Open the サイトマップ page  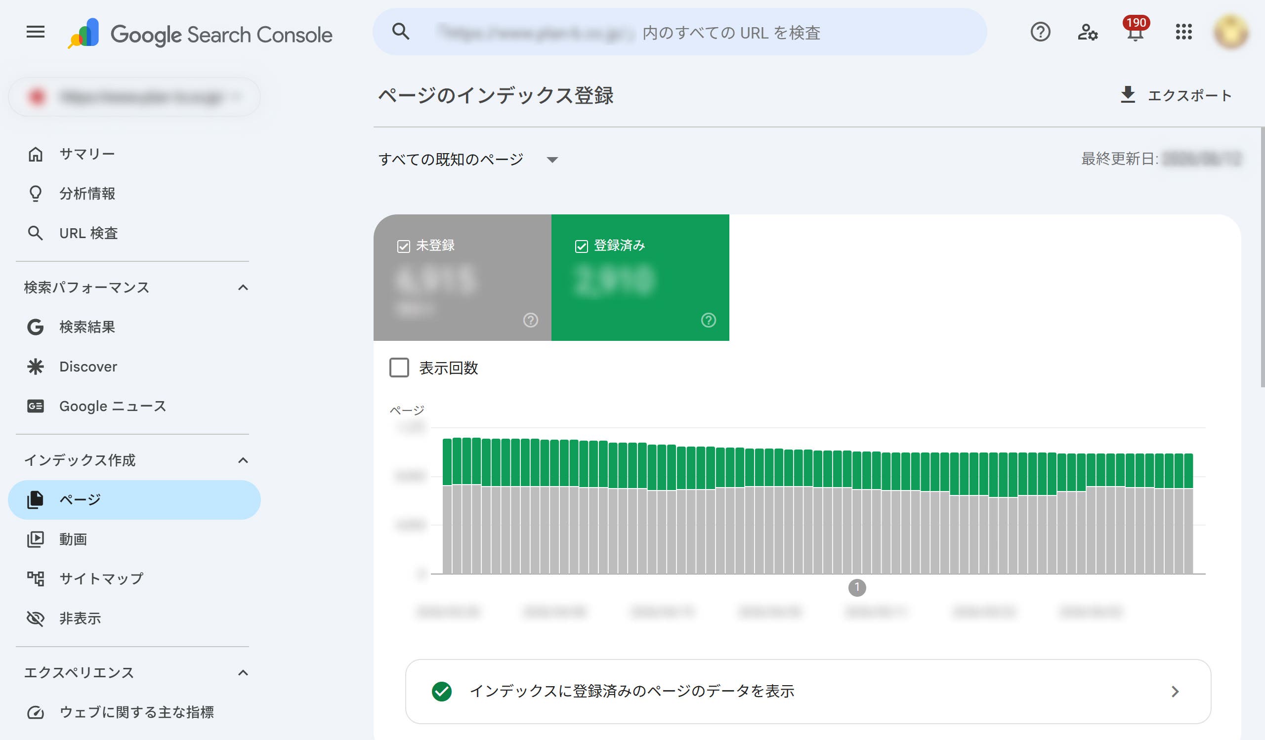point(134,579)
